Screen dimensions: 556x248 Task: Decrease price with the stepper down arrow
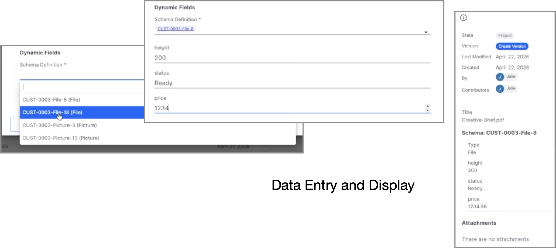tap(428, 110)
